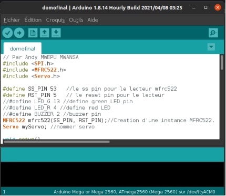Select the domofinal sketch tab
The width and height of the screenshot is (226, 196).
coord(23,48)
